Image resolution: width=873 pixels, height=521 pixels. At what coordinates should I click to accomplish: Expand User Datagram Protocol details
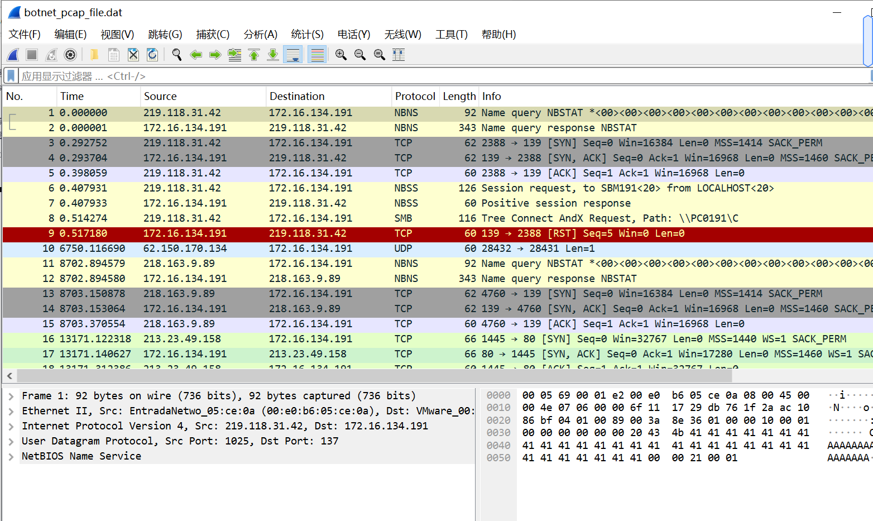pos(11,441)
